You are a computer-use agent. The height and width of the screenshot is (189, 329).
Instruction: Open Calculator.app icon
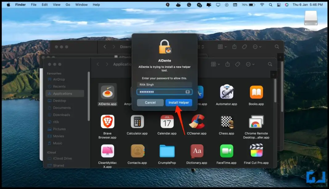(x=137, y=122)
